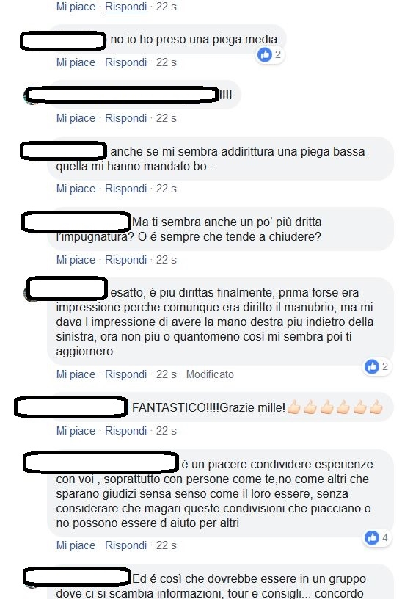Click like reaction icon below 'aggiornero' comment
402x599 pixels.
pos(371,366)
